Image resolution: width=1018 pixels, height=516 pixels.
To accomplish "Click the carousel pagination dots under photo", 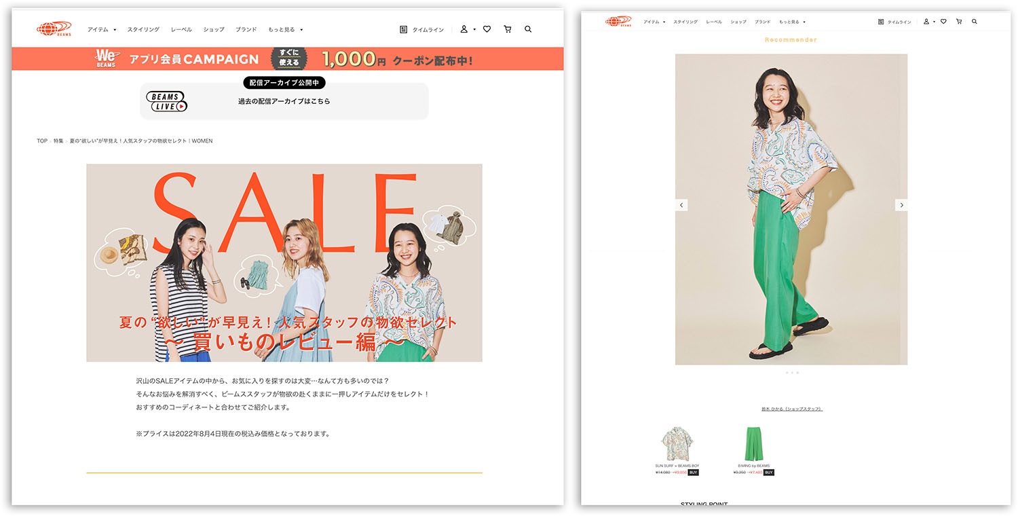I will tap(791, 373).
